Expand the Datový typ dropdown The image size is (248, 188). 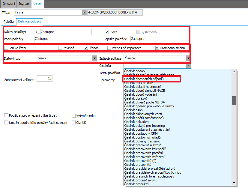pyautogui.click(x=94, y=58)
